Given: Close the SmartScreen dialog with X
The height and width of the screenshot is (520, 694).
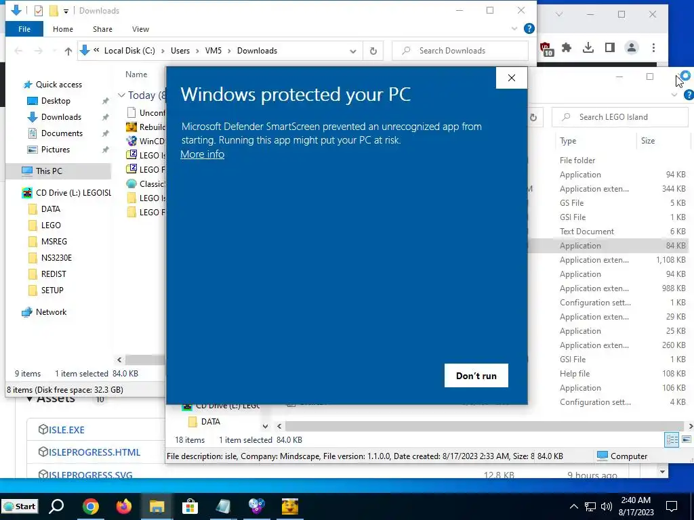Looking at the screenshot, I should pyautogui.click(x=512, y=78).
